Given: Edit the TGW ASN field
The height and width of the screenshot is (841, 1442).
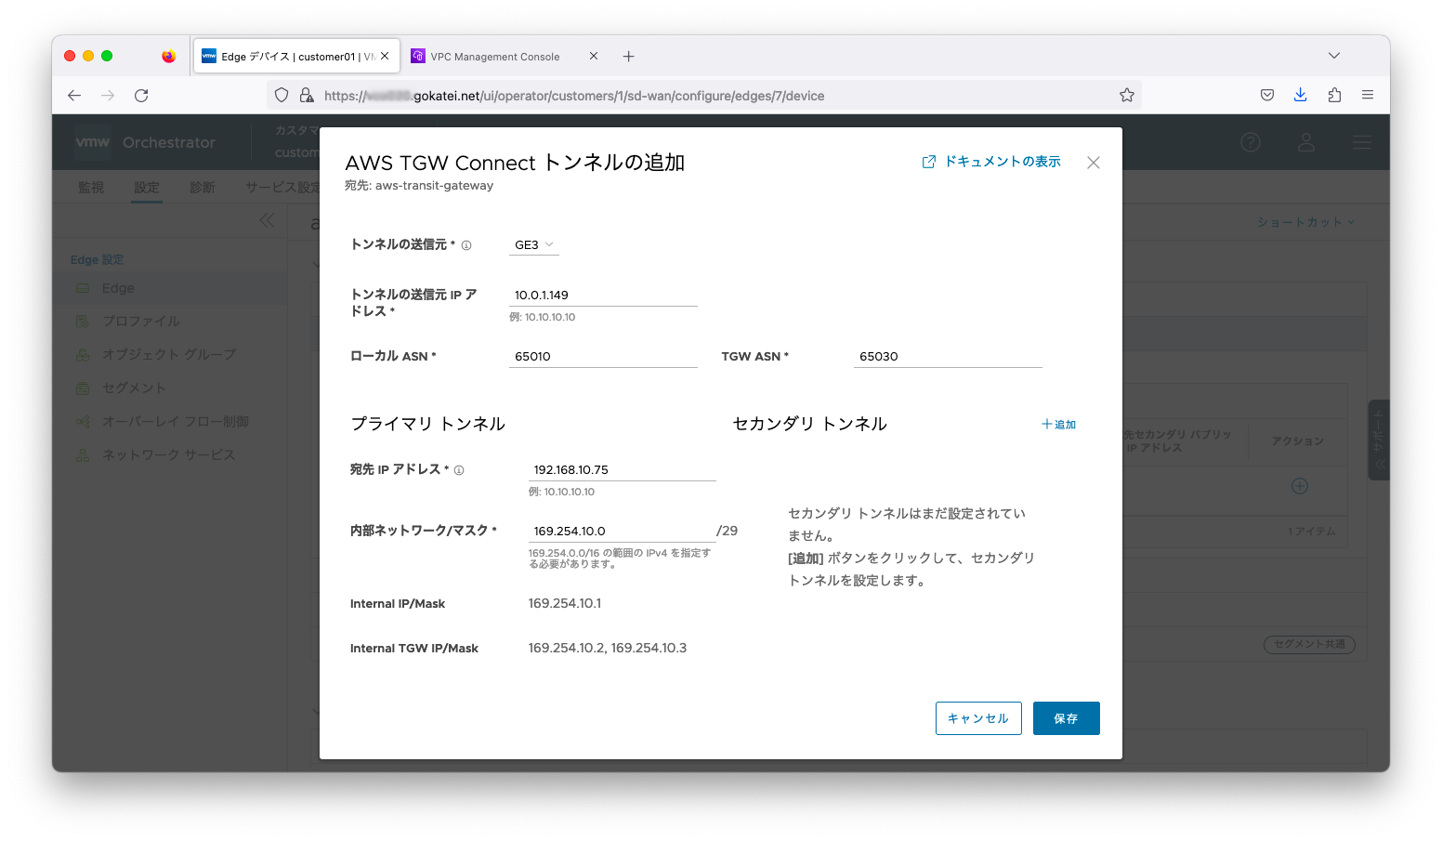Looking at the screenshot, I should [948, 357].
